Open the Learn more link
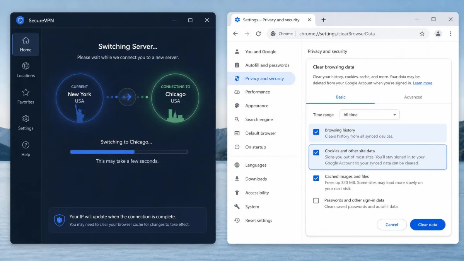The width and height of the screenshot is (464, 261). pos(423,83)
